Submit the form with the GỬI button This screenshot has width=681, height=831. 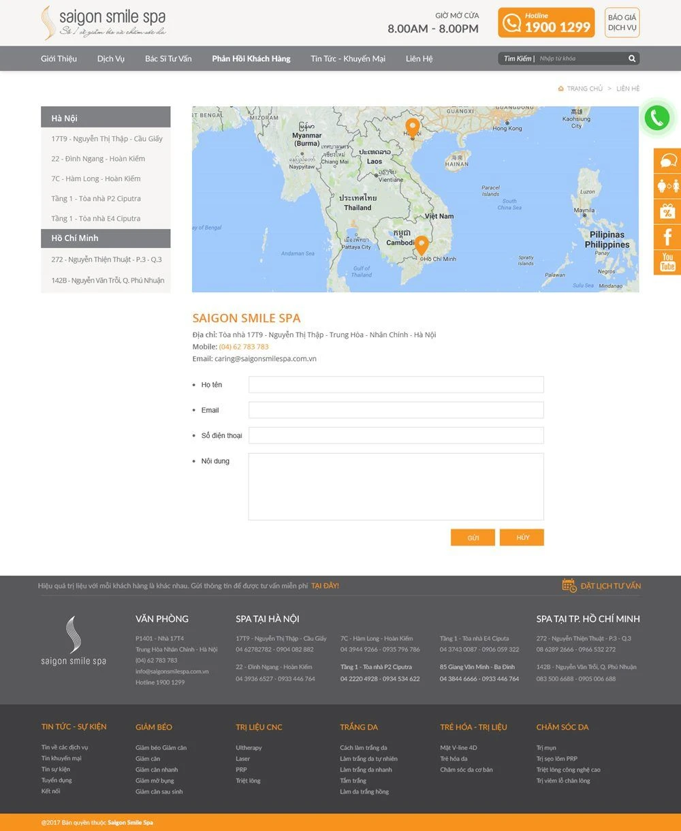[x=473, y=537]
